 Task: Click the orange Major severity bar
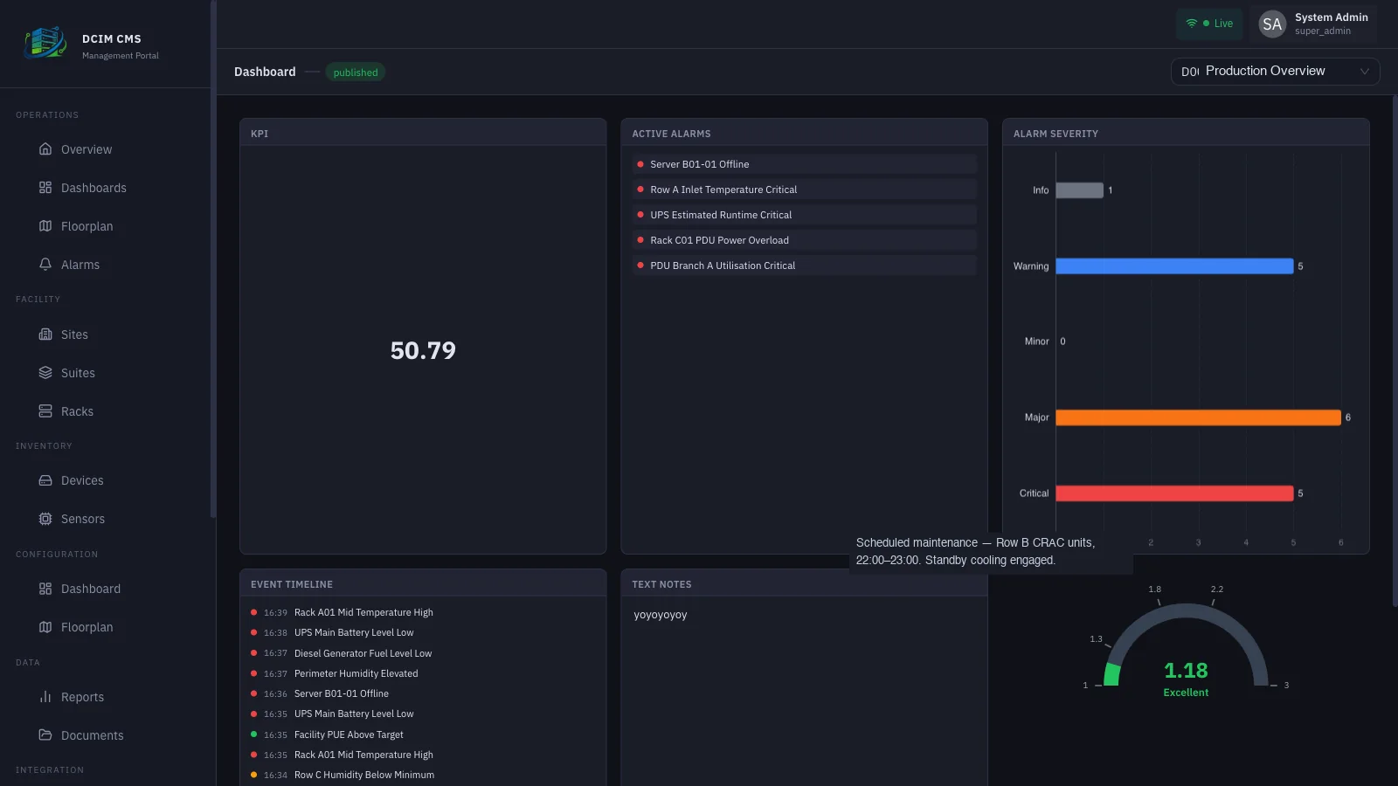[x=1198, y=417]
